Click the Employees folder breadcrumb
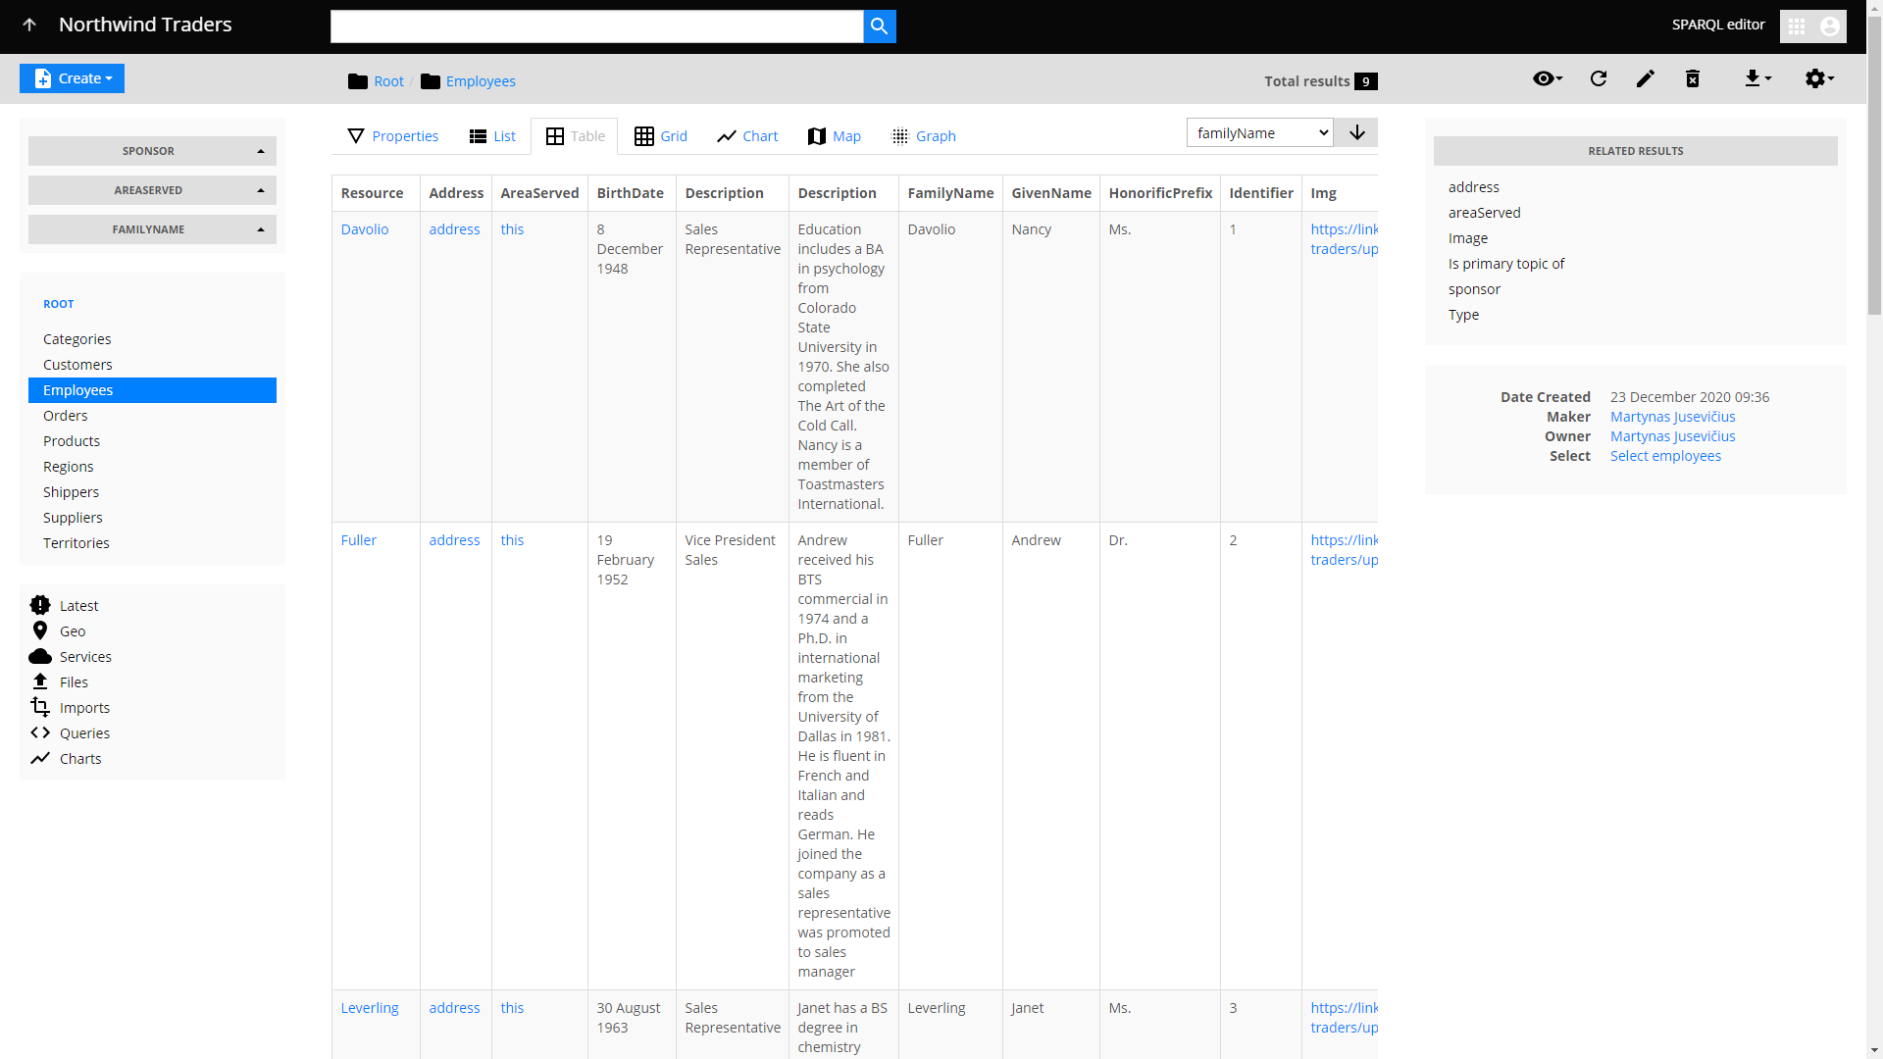1883x1059 pixels. (x=469, y=81)
